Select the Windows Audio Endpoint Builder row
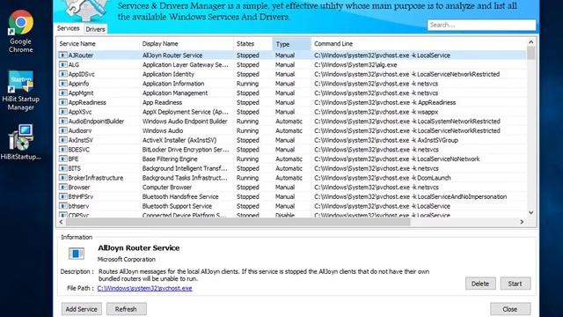This screenshot has height=317, width=563. coord(291,122)
